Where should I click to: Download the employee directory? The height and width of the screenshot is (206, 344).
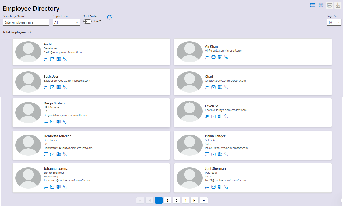(338, 5)
